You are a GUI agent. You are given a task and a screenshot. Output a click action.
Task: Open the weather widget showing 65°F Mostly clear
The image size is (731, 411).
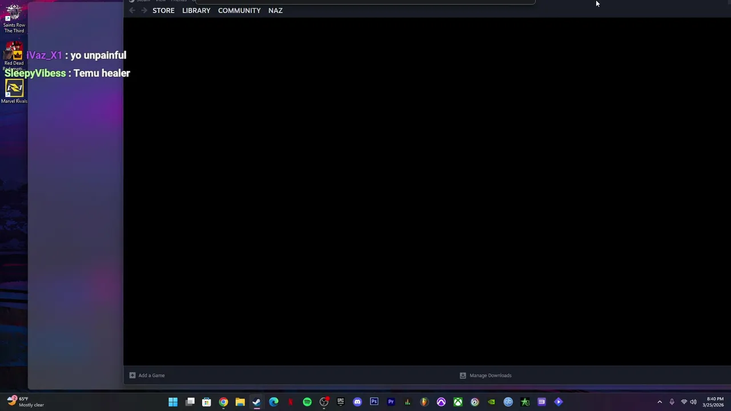[25, 402]
